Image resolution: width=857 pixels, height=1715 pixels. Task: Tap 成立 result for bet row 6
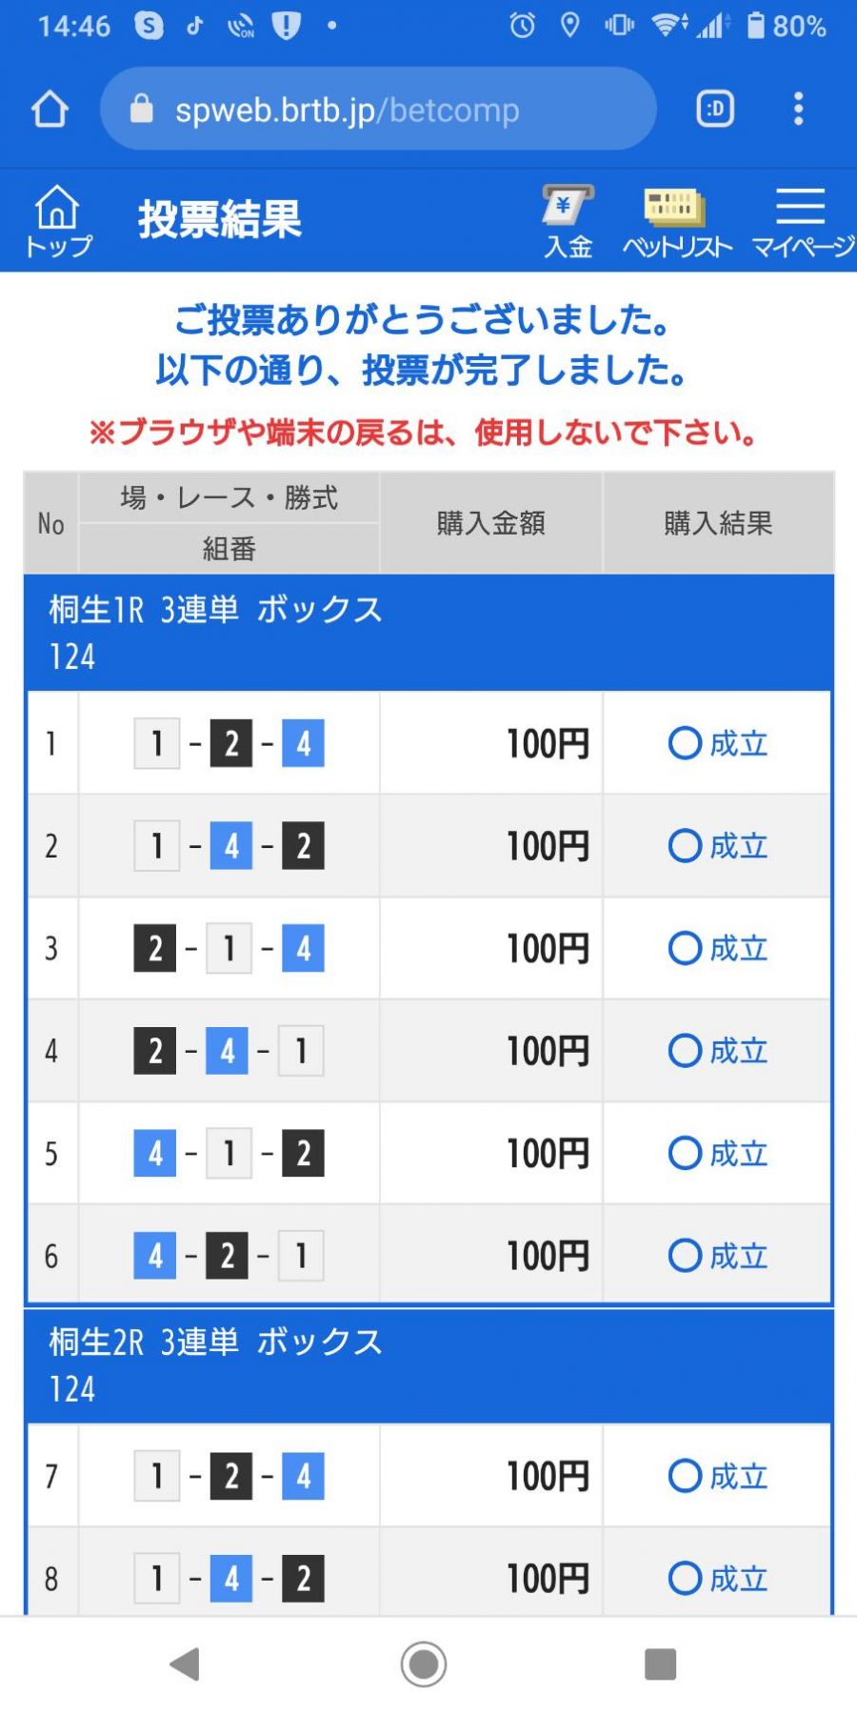718,1256
